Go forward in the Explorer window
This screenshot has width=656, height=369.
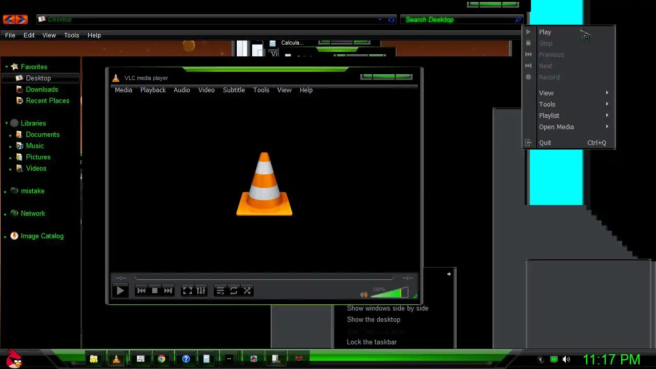click(x=22, y=19)
